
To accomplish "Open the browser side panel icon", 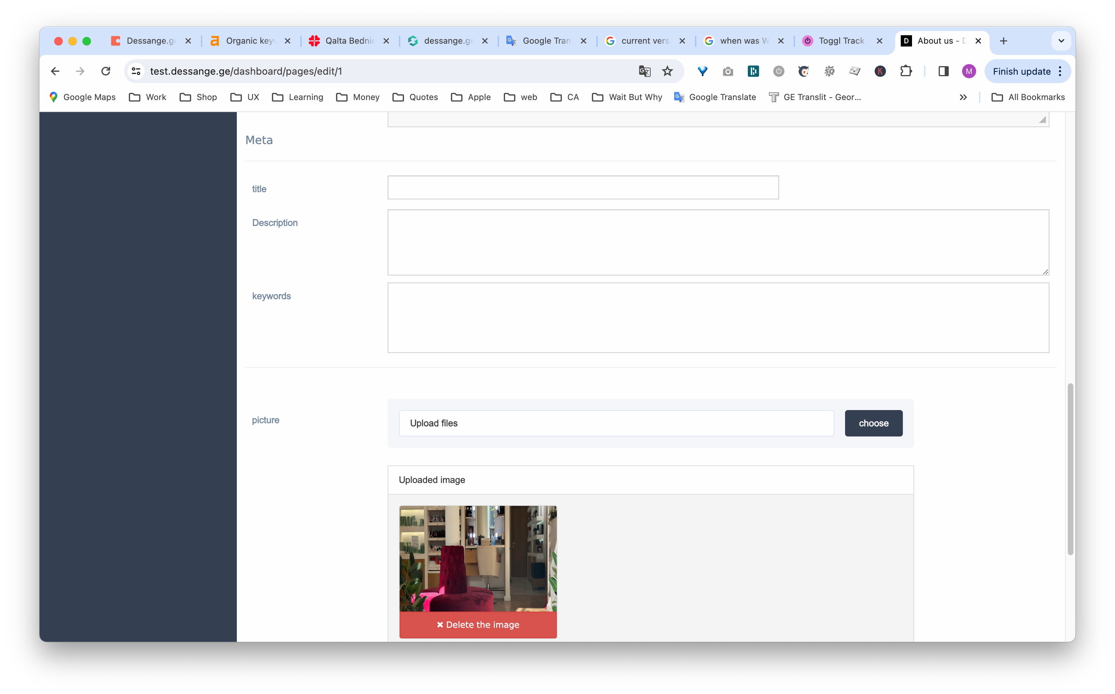I will (943, 71).
